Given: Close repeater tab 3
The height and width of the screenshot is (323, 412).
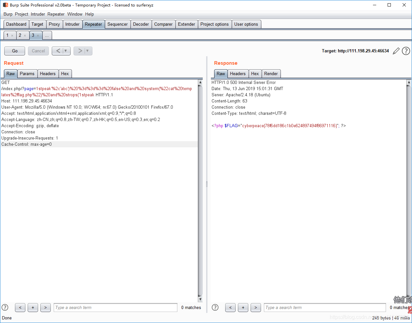Looking at the screenshot, I should coord(38,35).
